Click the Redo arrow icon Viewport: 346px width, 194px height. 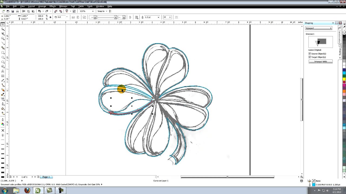[x=47, y=11]
